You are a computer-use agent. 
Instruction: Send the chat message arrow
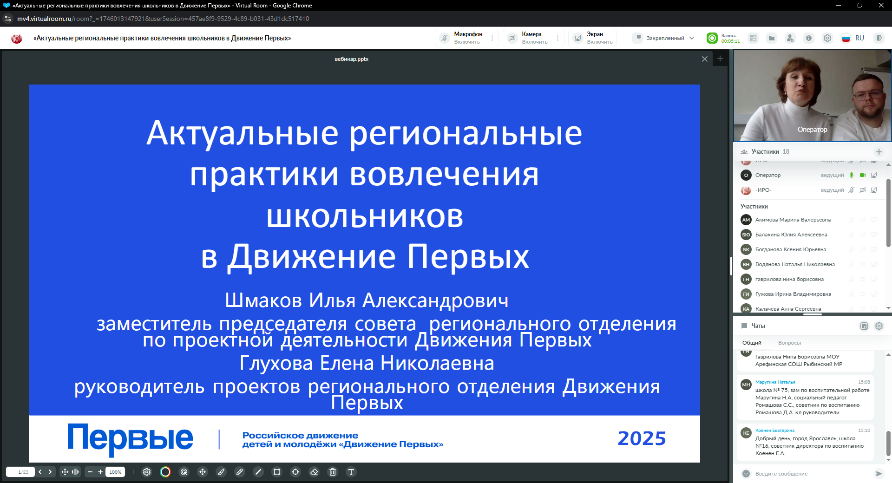[879, 474]
